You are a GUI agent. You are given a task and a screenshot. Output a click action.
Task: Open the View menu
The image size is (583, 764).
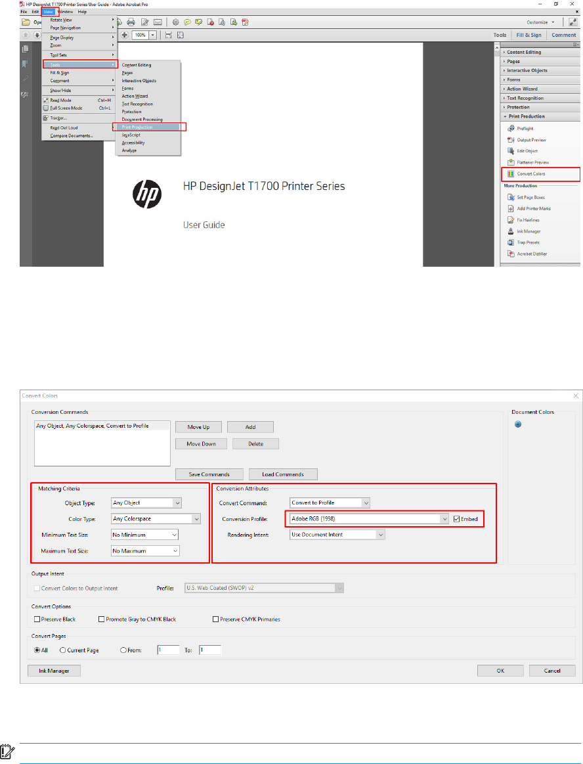click(x=48, y=12)
